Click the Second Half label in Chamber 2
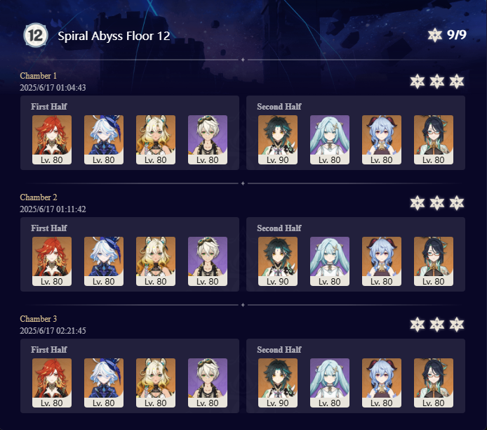Image resolution: width=487 pixels, height=430 pixels. 279,228
